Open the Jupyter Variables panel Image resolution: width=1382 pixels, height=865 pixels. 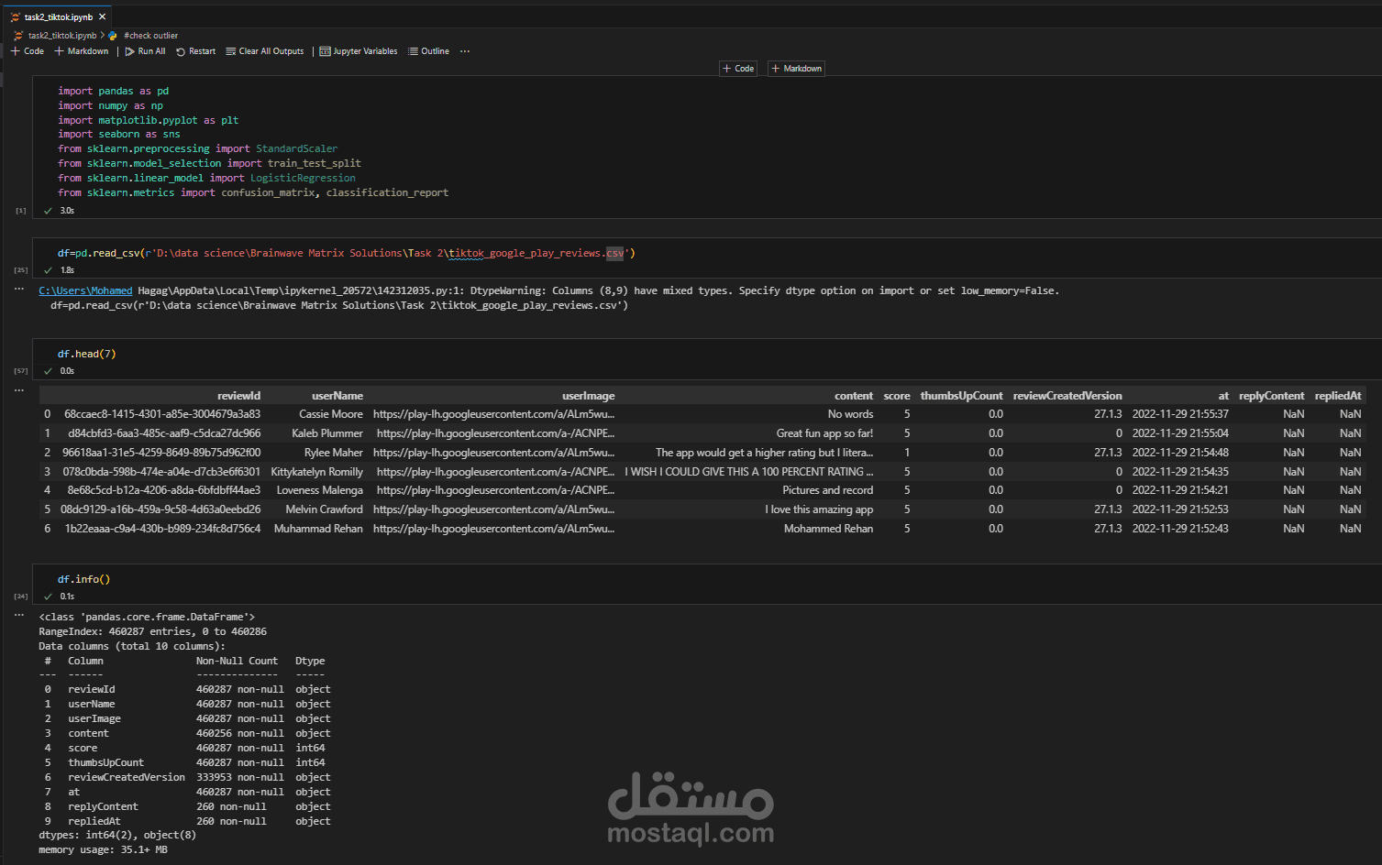[359, 51]
